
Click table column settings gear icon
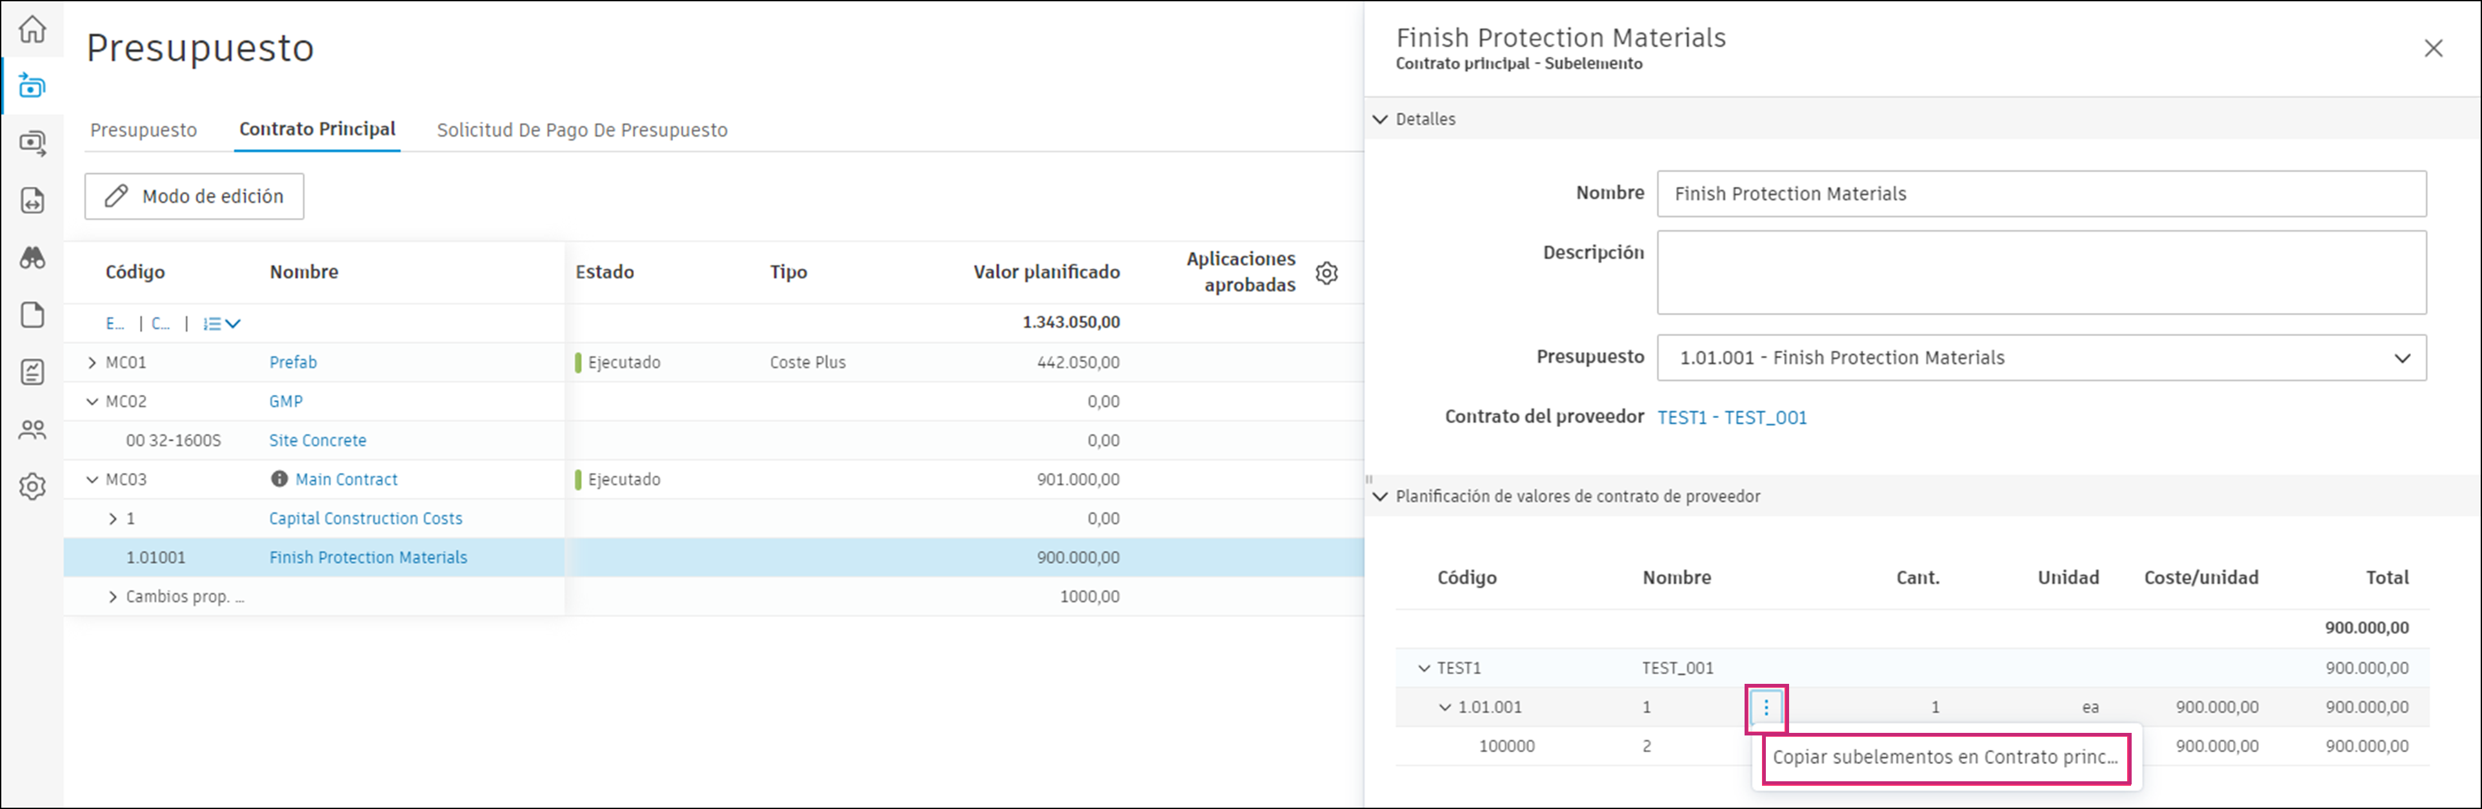[x=1326, y=272]
